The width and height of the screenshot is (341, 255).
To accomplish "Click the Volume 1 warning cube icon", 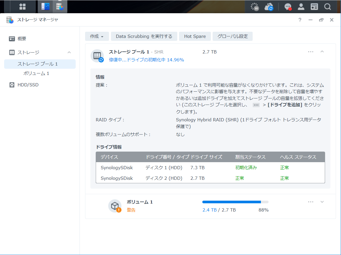I will [x=115, y=206].
